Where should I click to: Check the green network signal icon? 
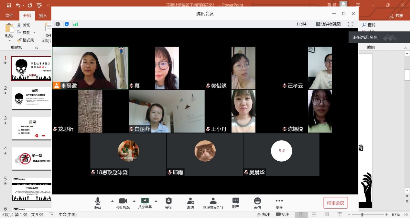coord(76,24)
